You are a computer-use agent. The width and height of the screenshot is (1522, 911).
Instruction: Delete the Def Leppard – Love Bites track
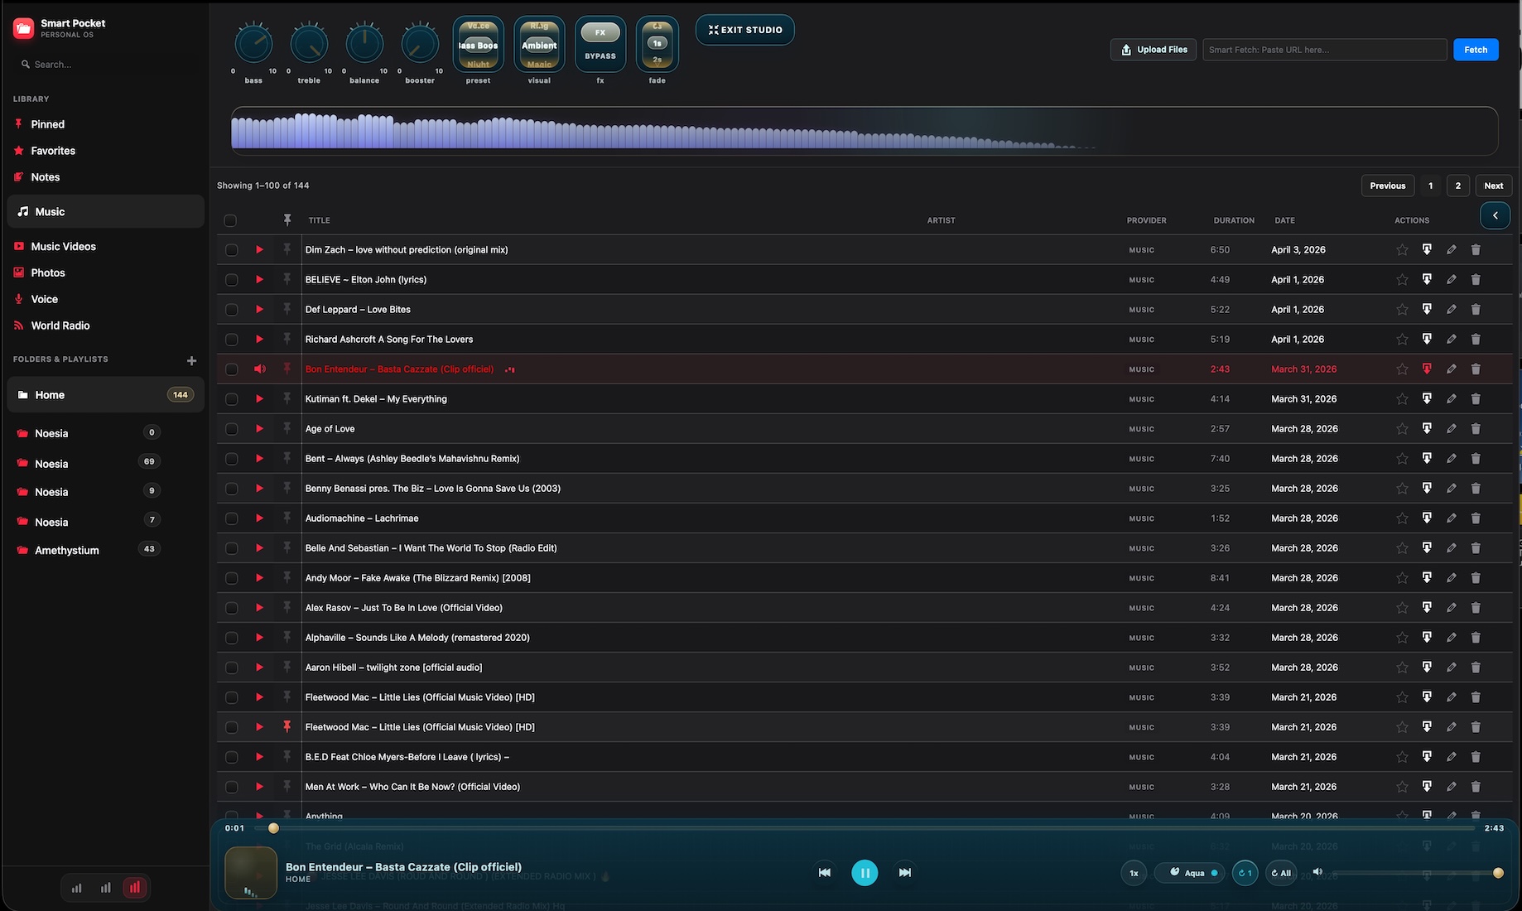point(1476,309)
